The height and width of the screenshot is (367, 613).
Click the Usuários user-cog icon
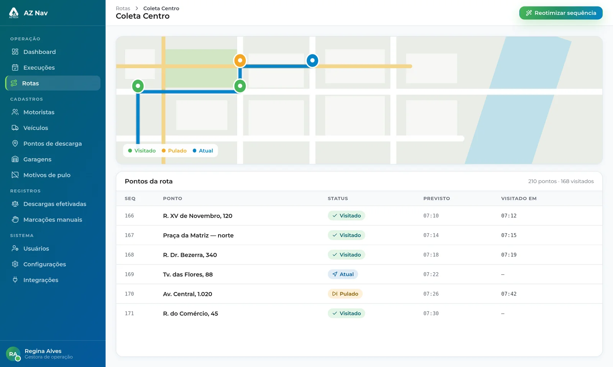click(15, 248)
